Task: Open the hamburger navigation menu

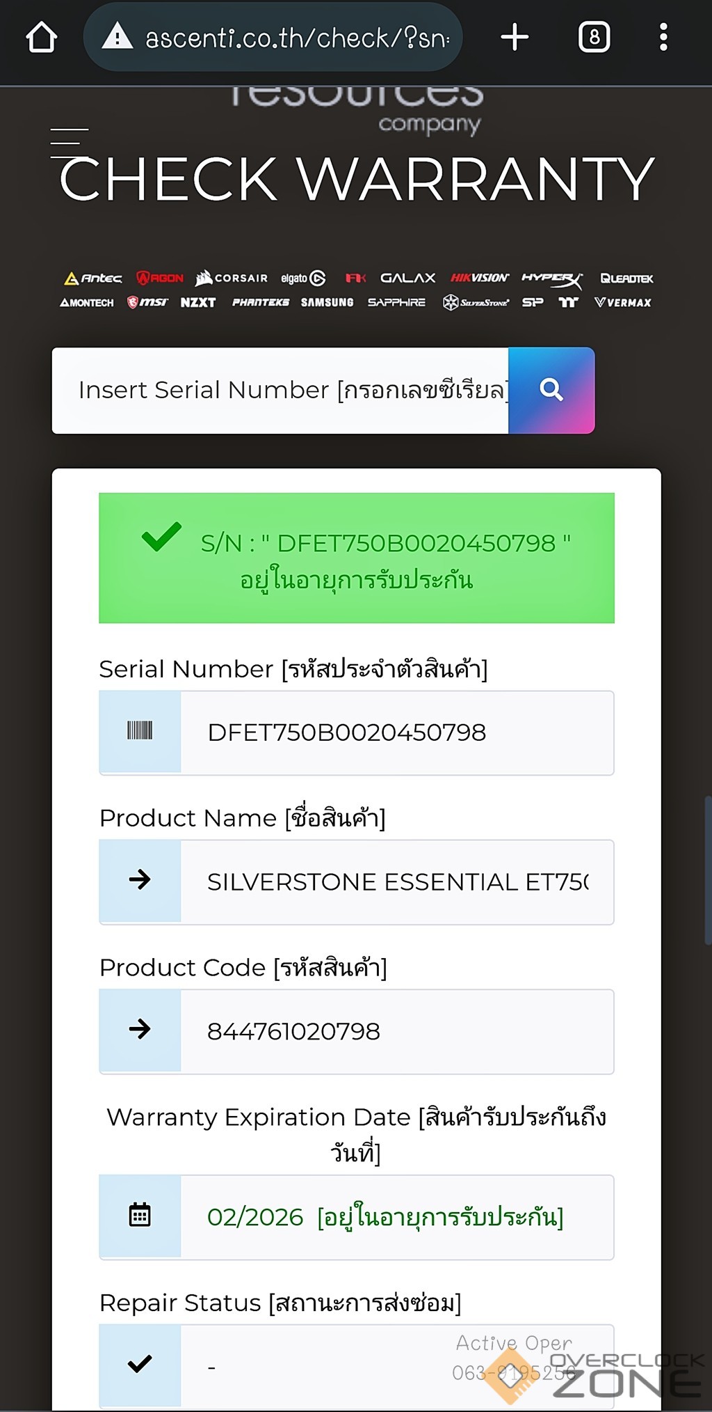Action: pyautogui.click(x=69, y=143)
